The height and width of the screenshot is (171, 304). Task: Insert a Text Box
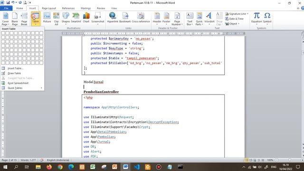point(190,19)
